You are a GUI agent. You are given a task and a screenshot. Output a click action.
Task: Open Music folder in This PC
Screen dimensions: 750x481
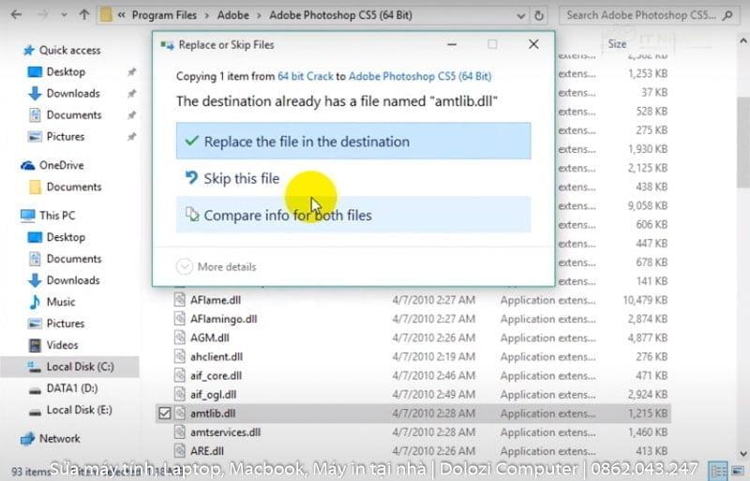click(61, 302)
